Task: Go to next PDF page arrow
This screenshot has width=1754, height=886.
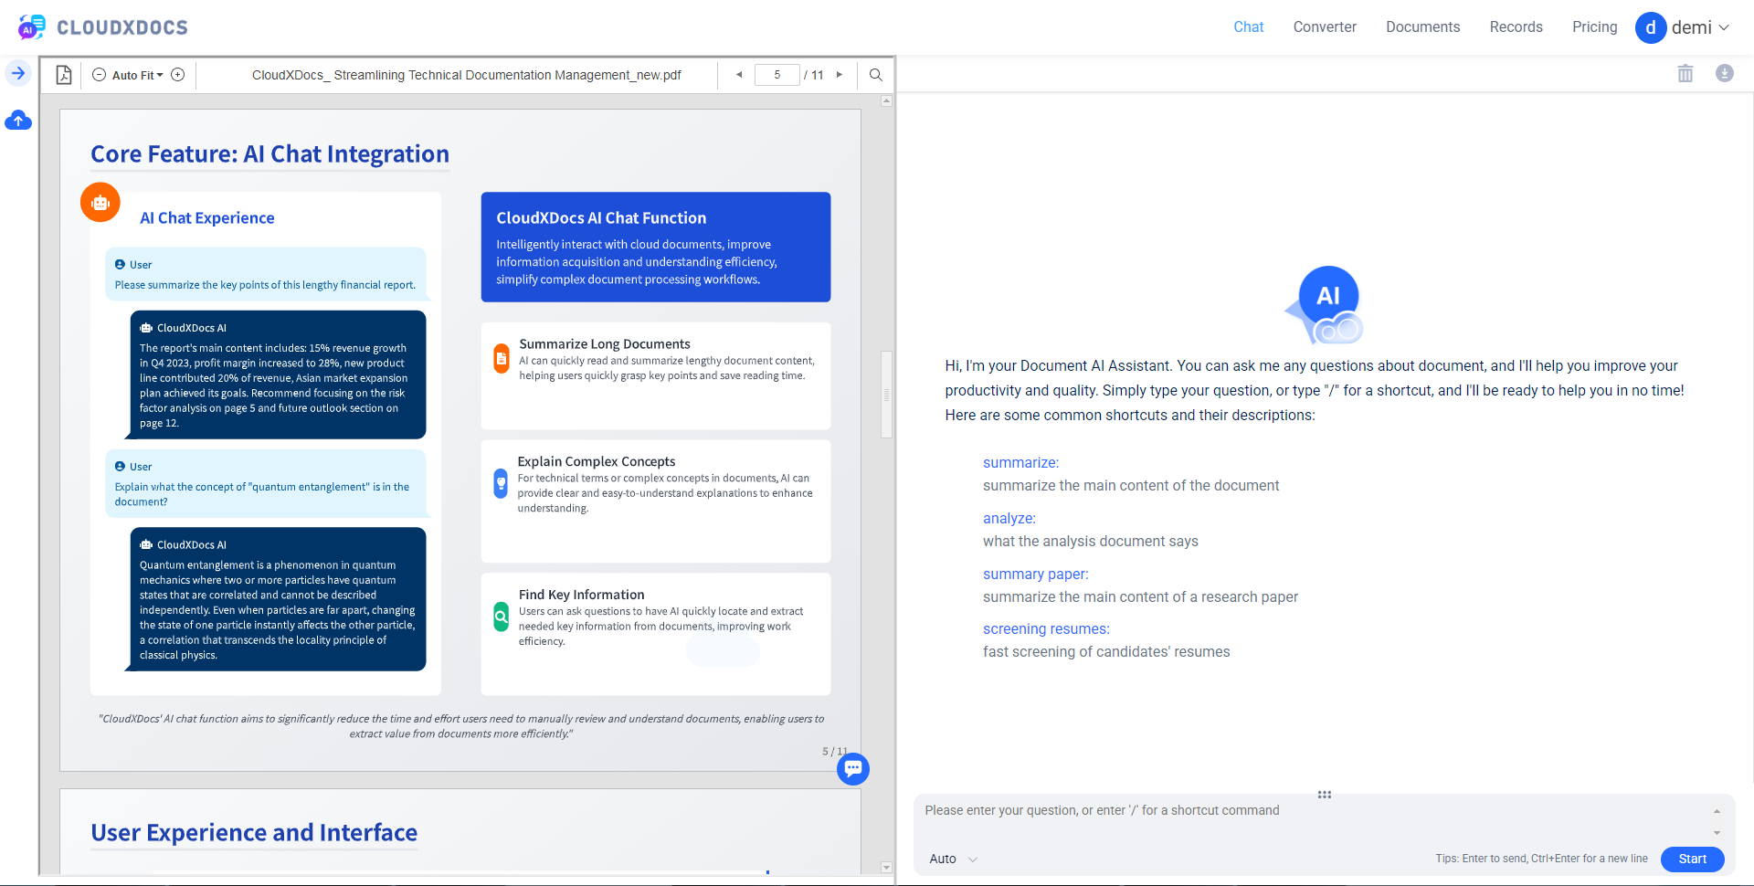Action: click(840, 75)
